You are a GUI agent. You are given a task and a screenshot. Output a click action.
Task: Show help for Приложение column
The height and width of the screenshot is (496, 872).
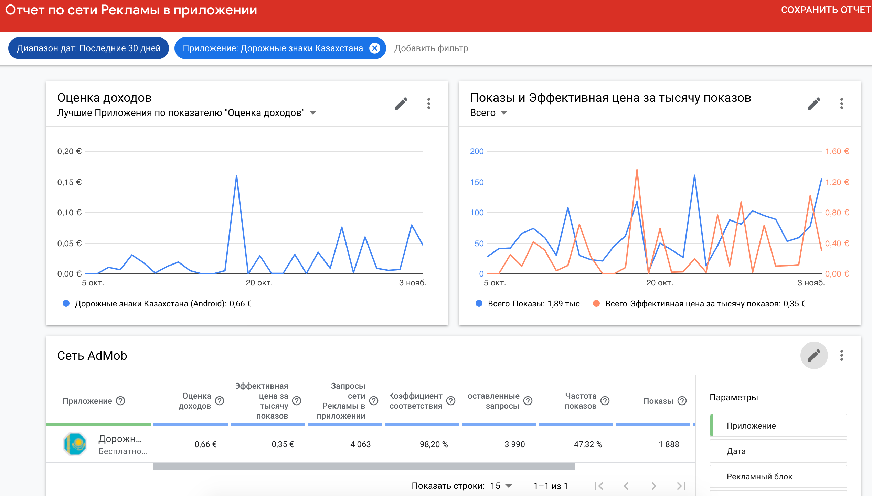click(120, 401)
